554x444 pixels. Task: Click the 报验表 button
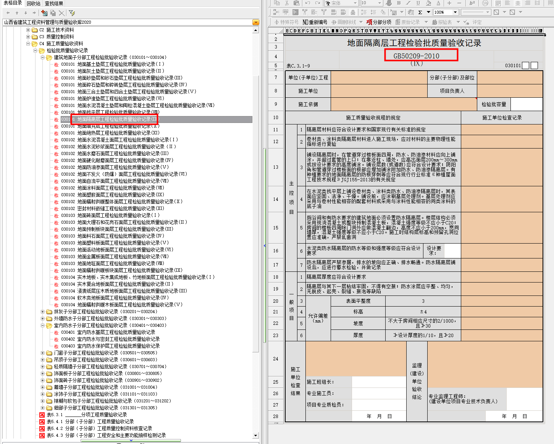(442, 22)
